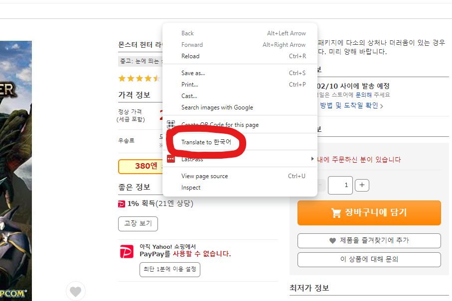
Task: Click the 최저가 정보 heading
Action: pos(309,288)
